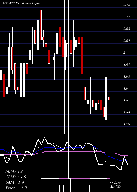
Task: Click the 1.79 price axis label
Action: click(x=127, y=124)
